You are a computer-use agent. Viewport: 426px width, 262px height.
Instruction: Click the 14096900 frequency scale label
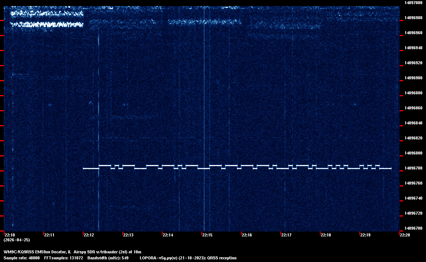[413, 78]
